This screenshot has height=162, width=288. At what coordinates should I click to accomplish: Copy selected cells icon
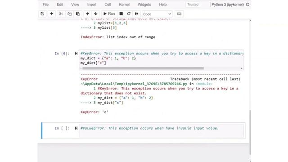pyautogui.click(x=69, y=14)
